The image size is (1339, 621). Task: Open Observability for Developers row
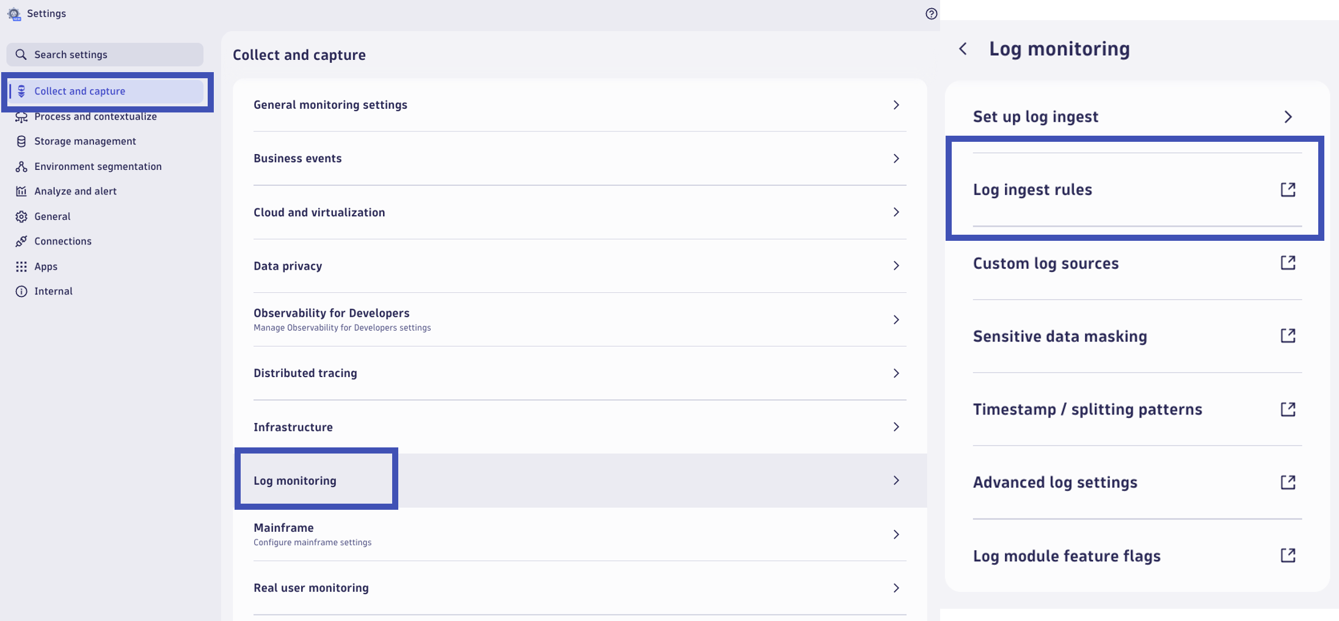click(x=580, y=320)
